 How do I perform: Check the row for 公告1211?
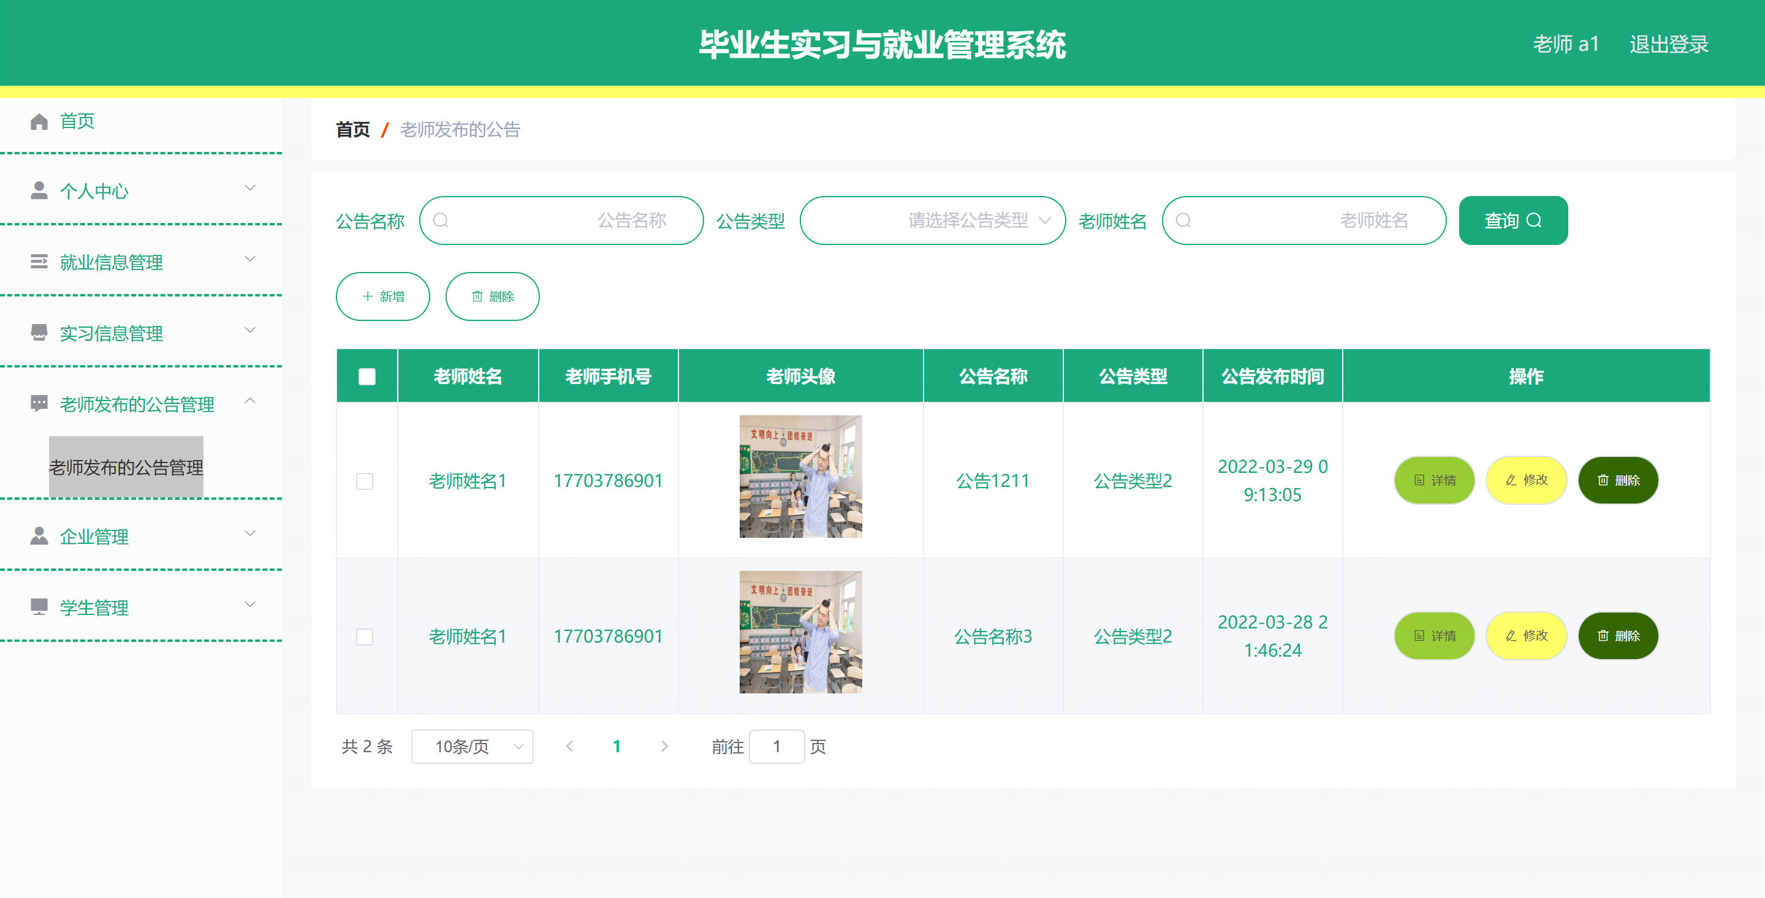[365, 481]
